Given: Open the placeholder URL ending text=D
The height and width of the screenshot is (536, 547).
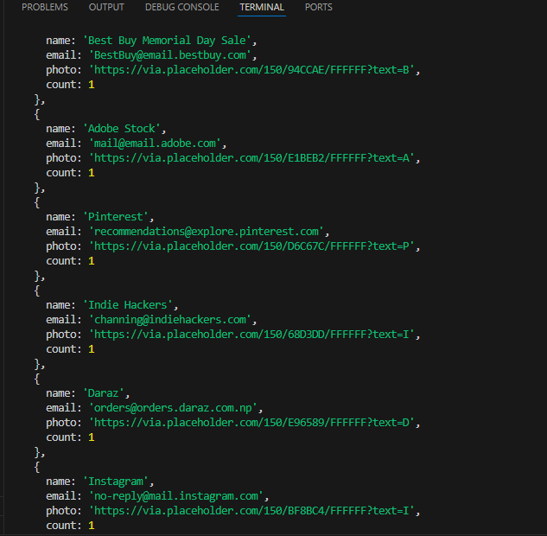Looking at the screenshot, I should click(x=251, y=423).
